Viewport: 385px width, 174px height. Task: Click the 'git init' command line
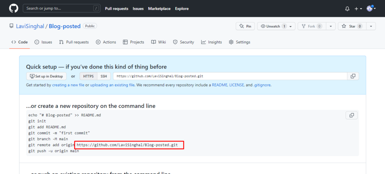37,121
